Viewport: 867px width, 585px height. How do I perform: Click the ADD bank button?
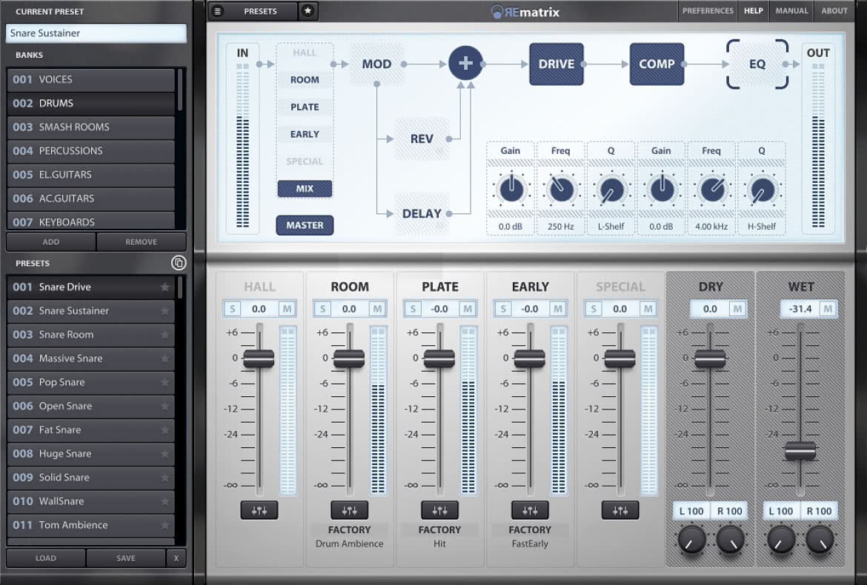[x=51, y=242]
